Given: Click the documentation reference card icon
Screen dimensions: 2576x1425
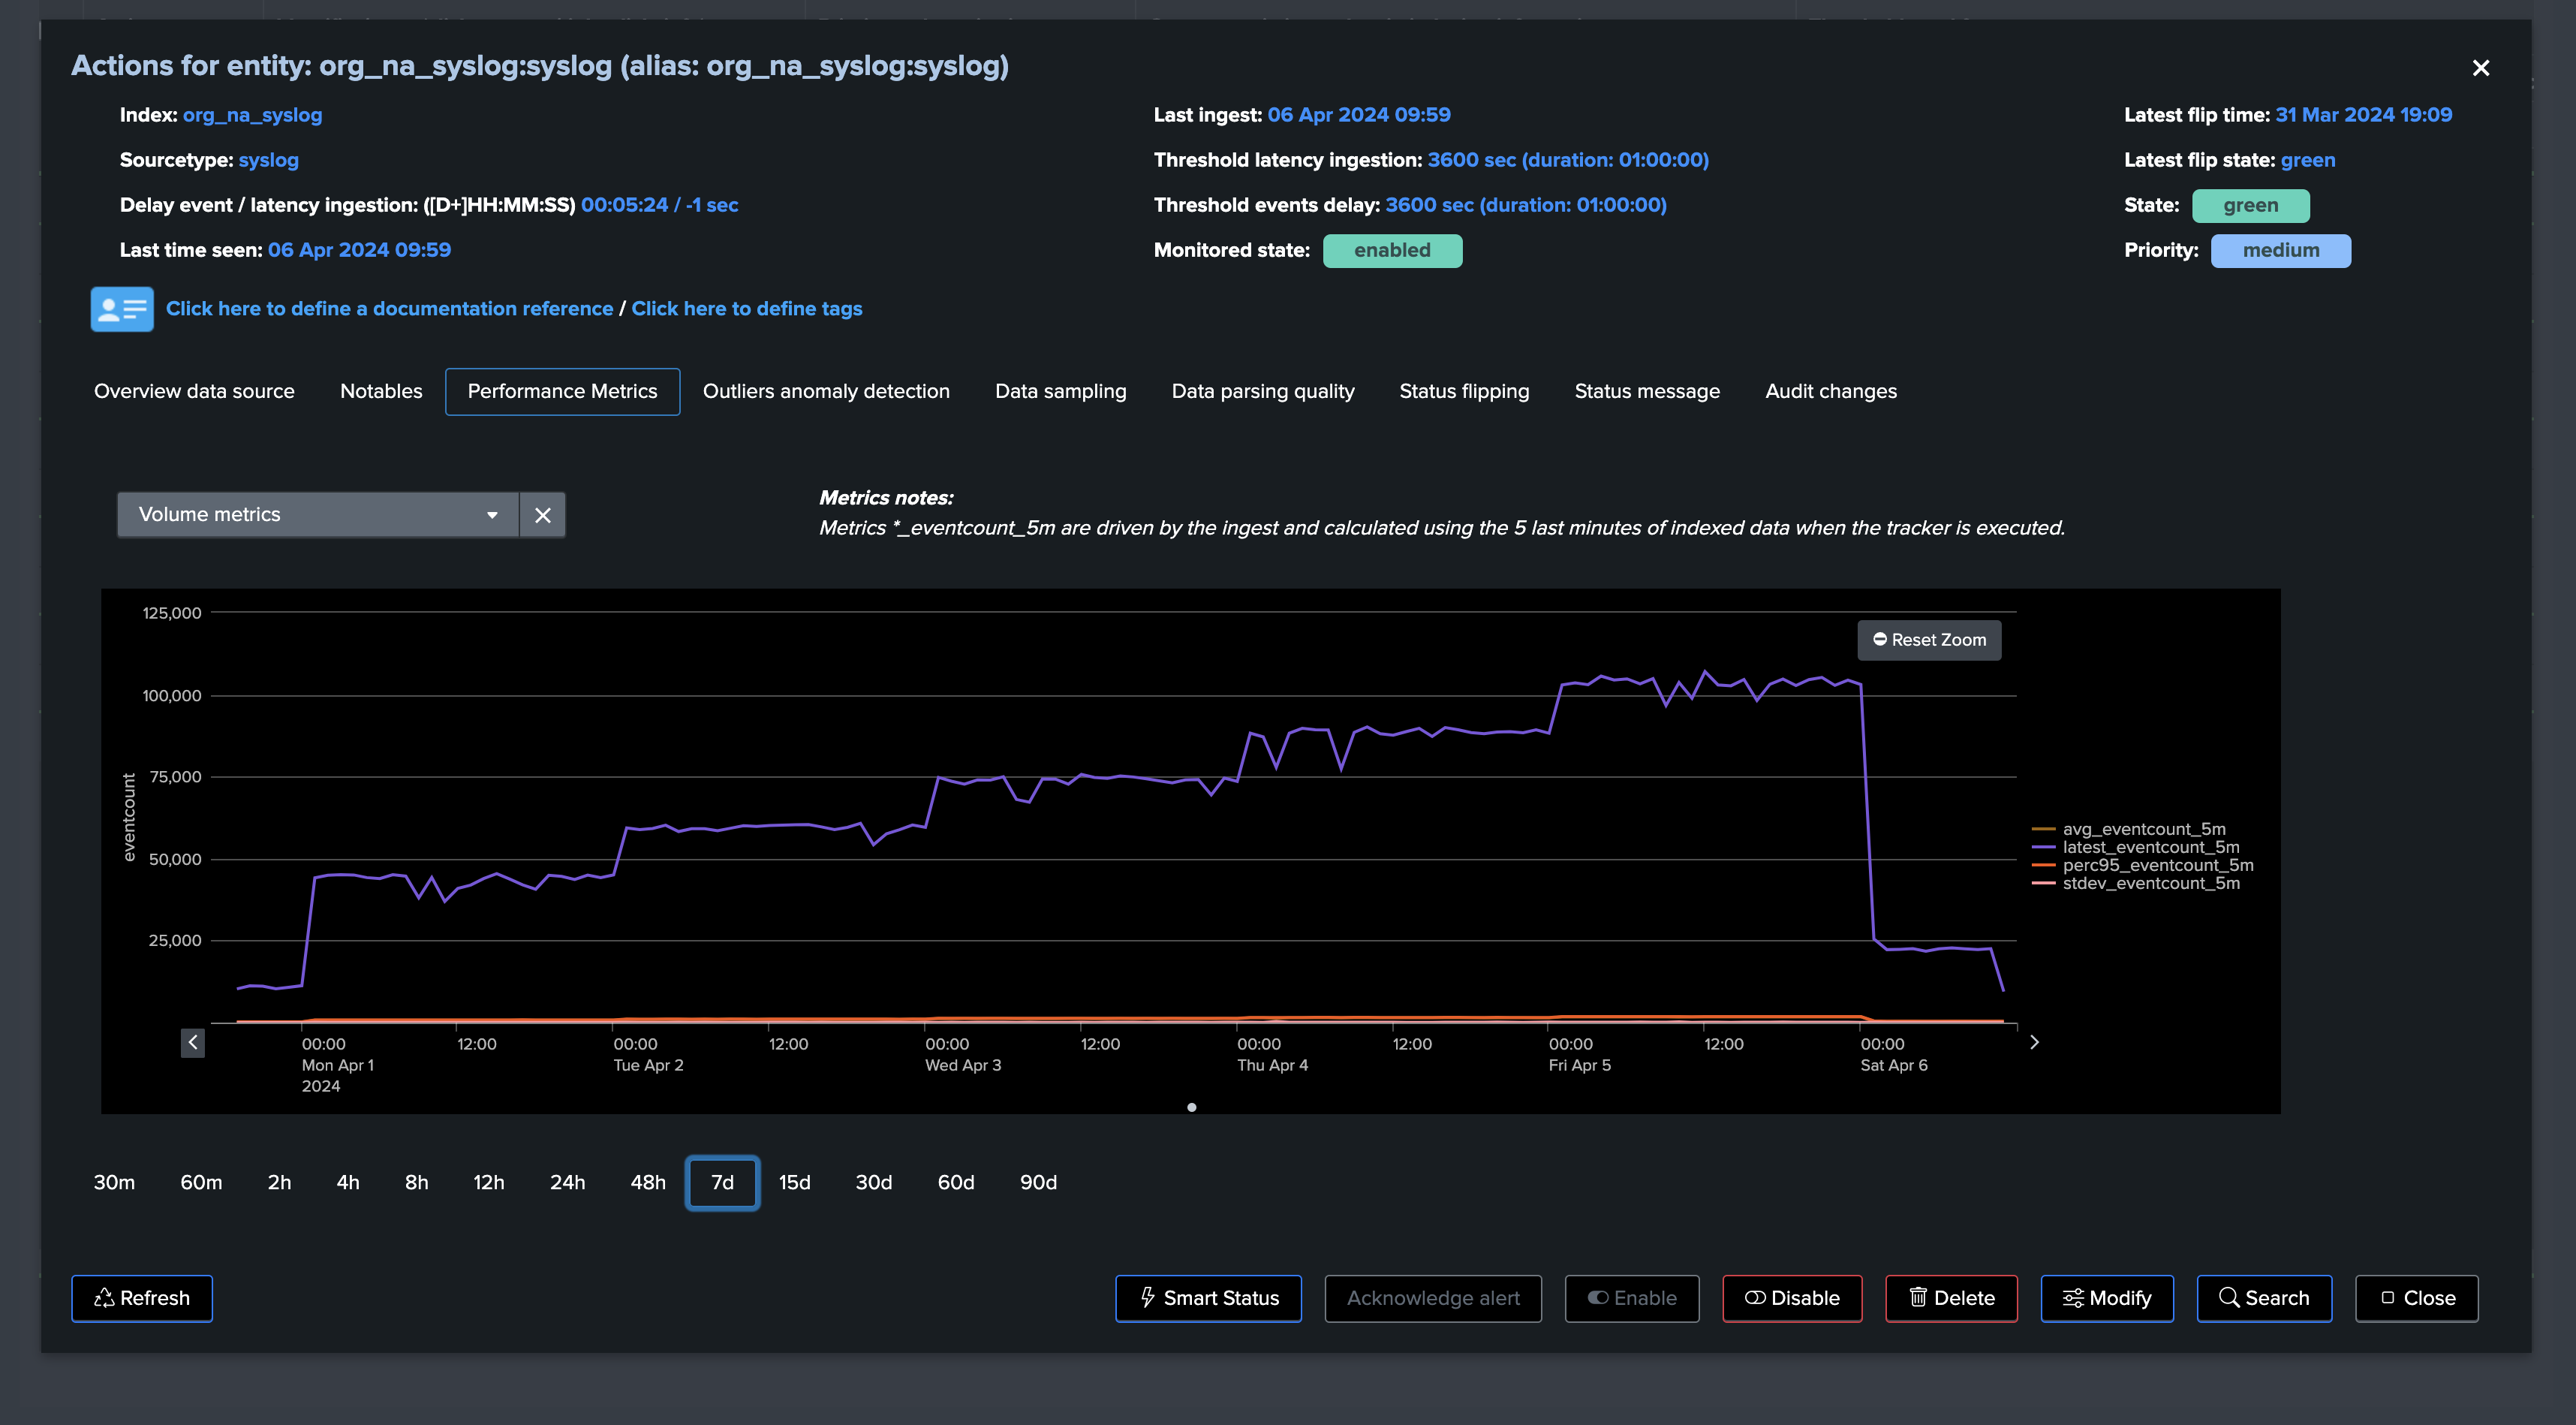Looking at the screenshot, I should (x=122, y=309).
